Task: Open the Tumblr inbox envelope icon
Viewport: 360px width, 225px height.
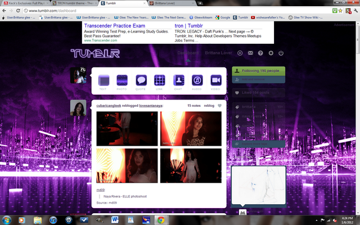Action: pos(250,53)
